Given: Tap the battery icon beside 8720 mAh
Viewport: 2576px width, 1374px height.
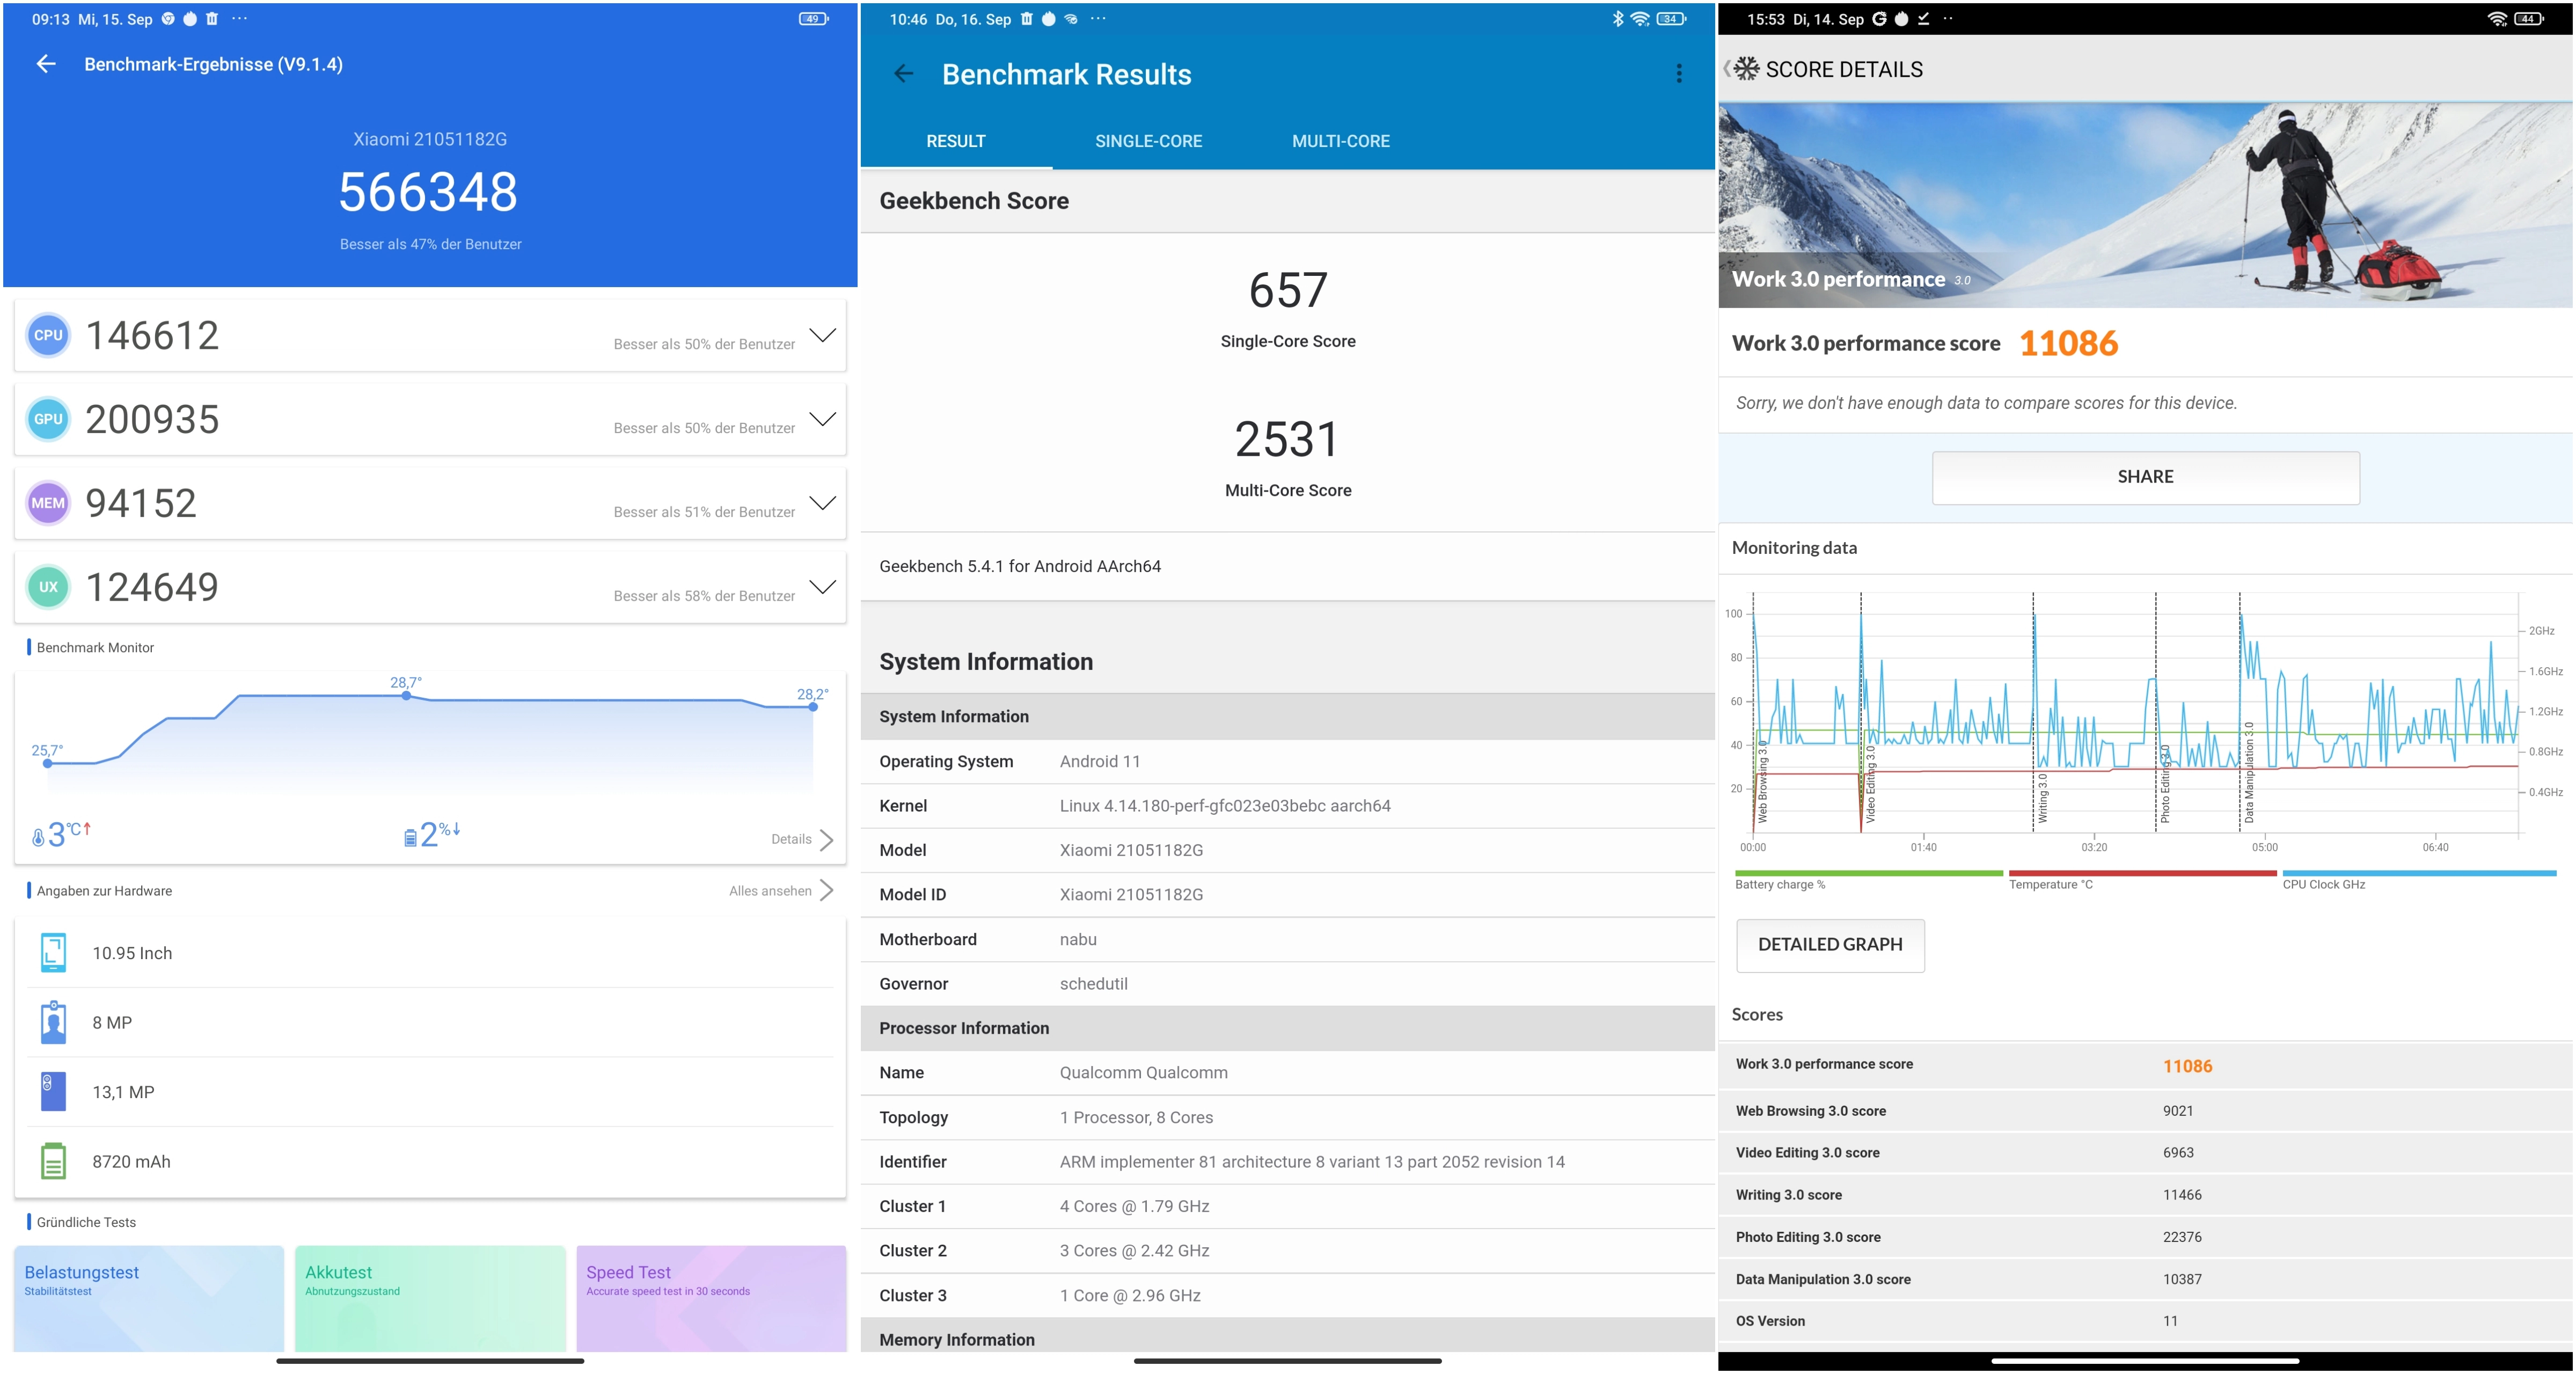Looking at the screenshot, I should click(x=53, y=1162).
